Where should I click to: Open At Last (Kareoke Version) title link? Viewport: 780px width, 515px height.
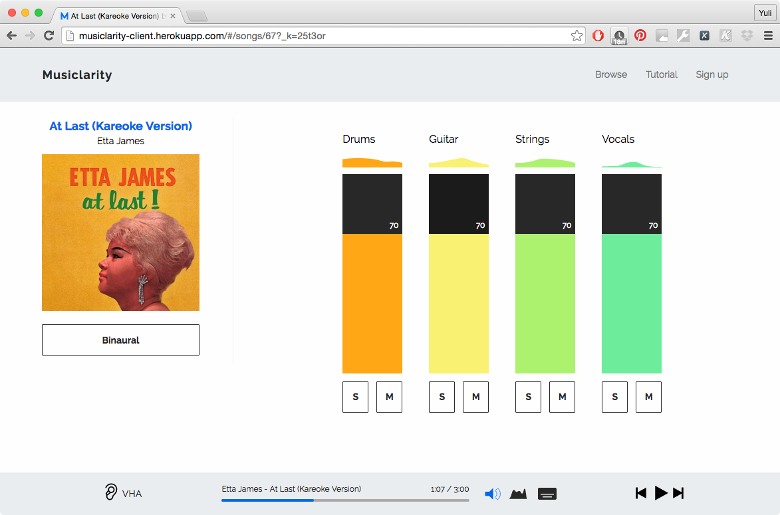(x=120, y=126)
